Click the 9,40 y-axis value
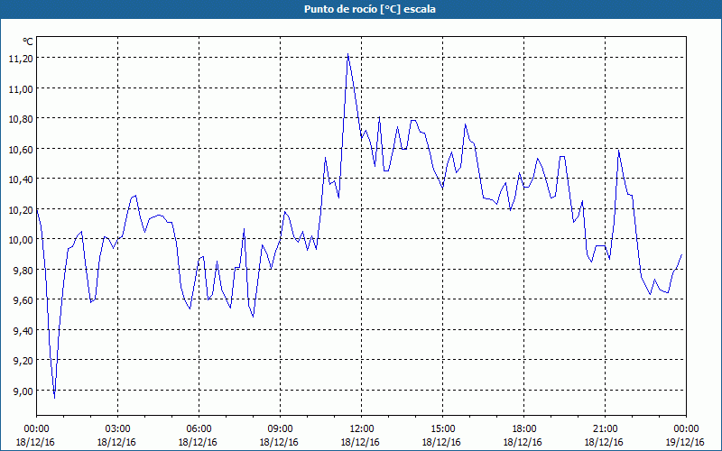The width and height of the screenshot is (722, 451). (x=23, y=330)
